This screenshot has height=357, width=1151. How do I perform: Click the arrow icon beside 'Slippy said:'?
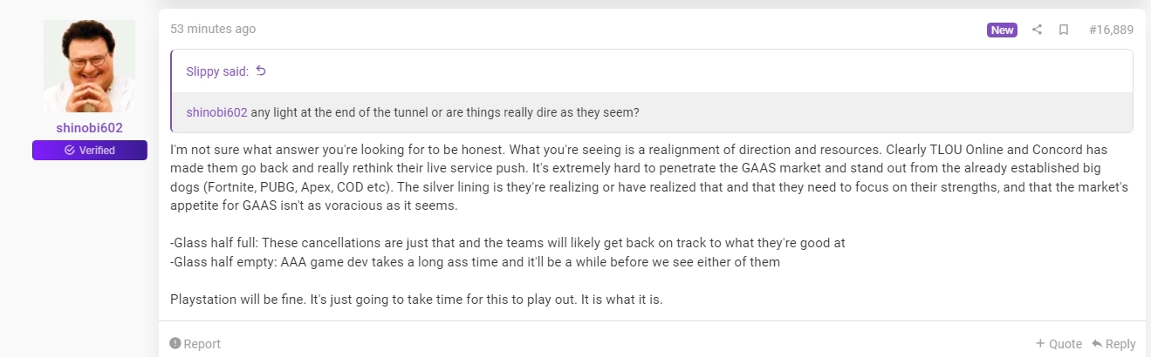coord(260,71)
